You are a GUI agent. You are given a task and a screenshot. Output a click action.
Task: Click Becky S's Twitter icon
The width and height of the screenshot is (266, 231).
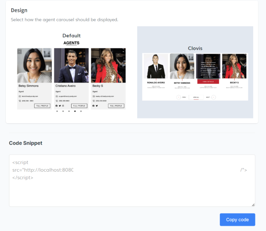(97, 106)
